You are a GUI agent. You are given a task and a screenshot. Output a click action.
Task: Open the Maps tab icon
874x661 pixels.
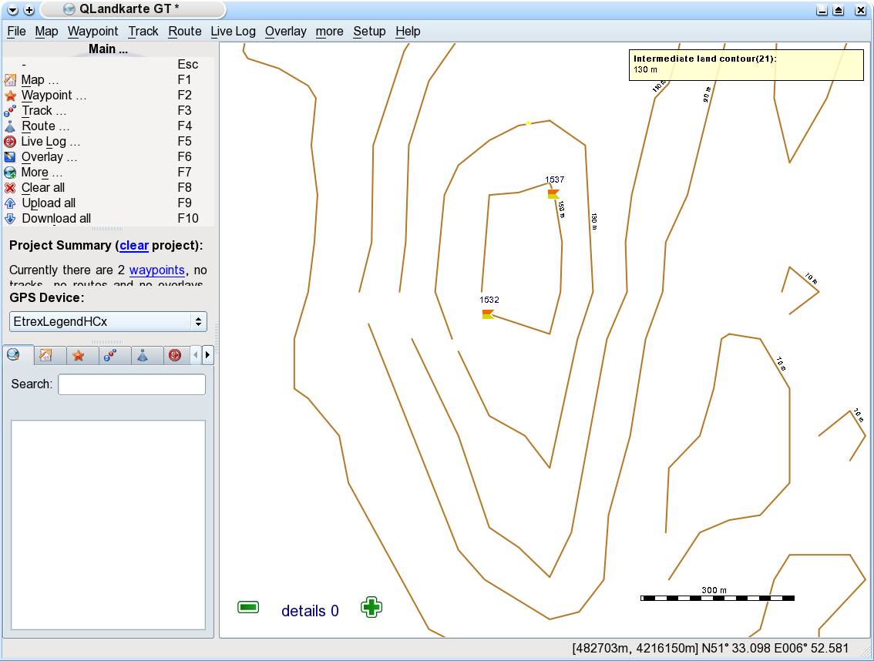(x=45, y=355)
